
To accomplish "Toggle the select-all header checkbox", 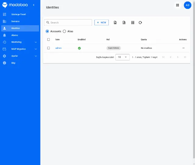I will tap(48, 39).
